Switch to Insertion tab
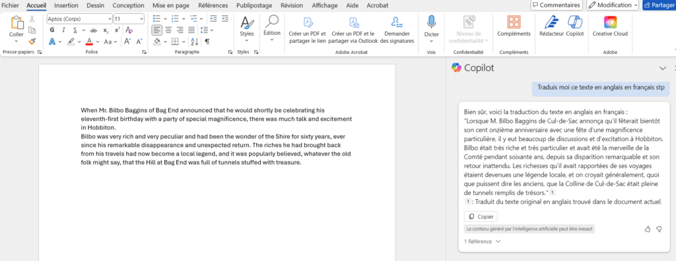This screenshot has height=261, width=676. (66, 5)
